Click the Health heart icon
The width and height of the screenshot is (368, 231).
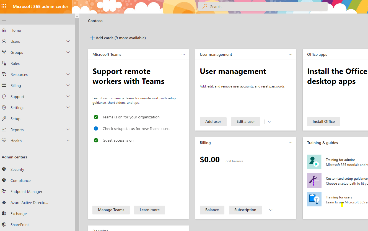(x=4, y=141)
